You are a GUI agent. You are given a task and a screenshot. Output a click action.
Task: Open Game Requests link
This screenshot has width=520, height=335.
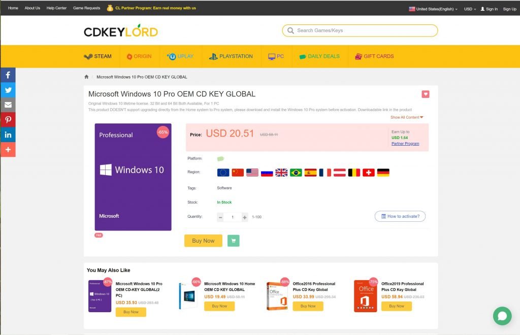(x=86, y=8)
